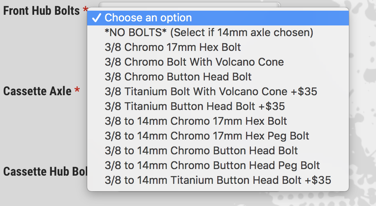This screenshot has height=206, width=376.
Task: Click the checkmark beside Choose an option
Action: point(96,18)
